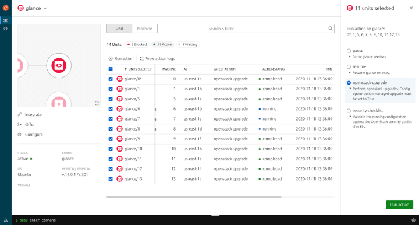The image size is (419, 225).
Task: Click the glance/13 unit icon
Action: coord(119,179)
